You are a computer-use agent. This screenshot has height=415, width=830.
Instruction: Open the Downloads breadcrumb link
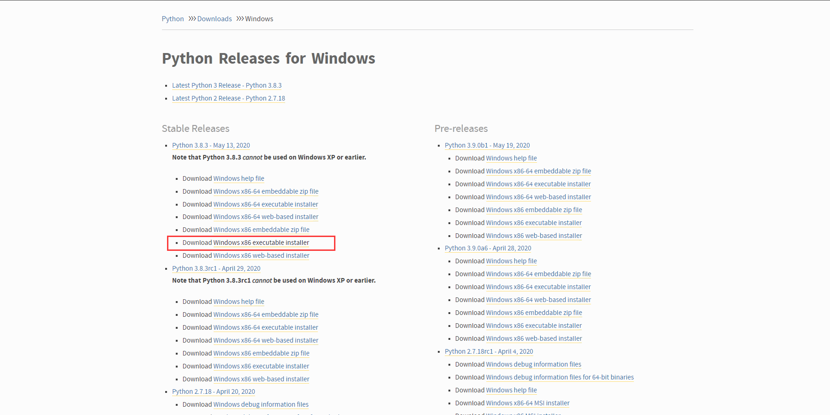coord(215,19)
